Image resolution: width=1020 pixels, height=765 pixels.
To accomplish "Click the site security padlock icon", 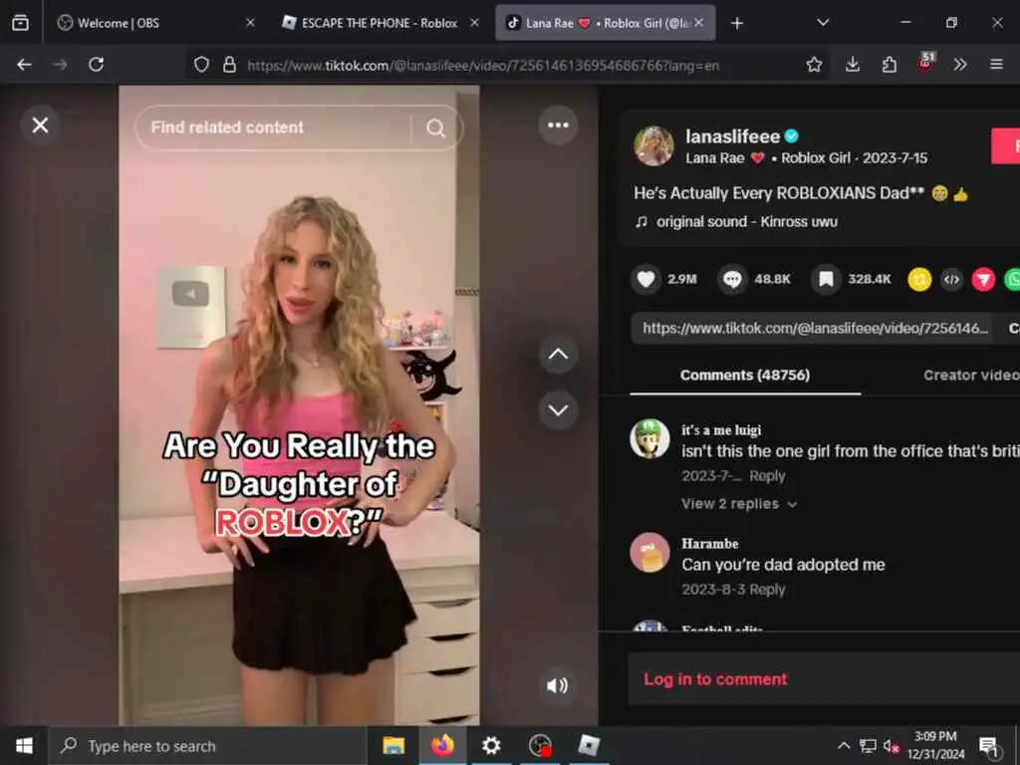I will coord(229,65).
